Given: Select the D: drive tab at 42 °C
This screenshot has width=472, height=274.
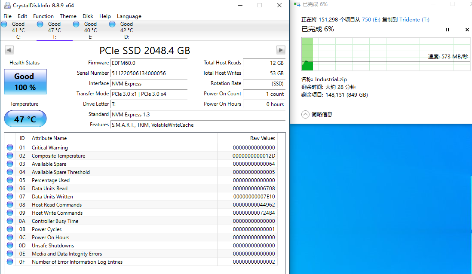Looking at the screenshot, I should [127, 30].
